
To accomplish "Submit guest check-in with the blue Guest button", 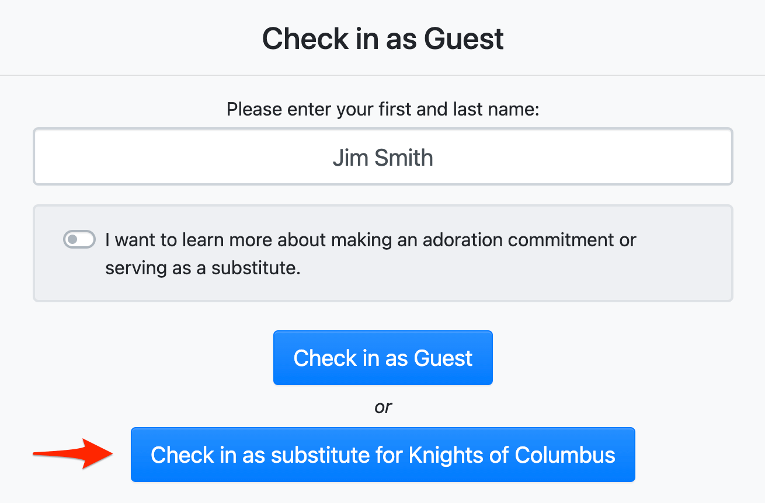I will point(382,358).
